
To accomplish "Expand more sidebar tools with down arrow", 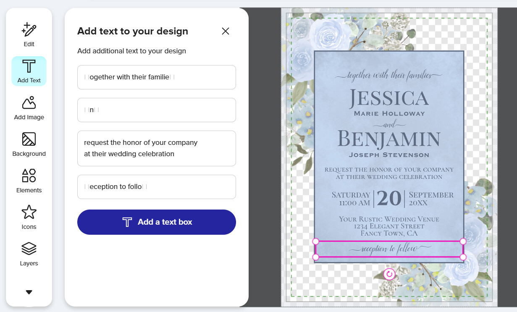I will [29, 292].
